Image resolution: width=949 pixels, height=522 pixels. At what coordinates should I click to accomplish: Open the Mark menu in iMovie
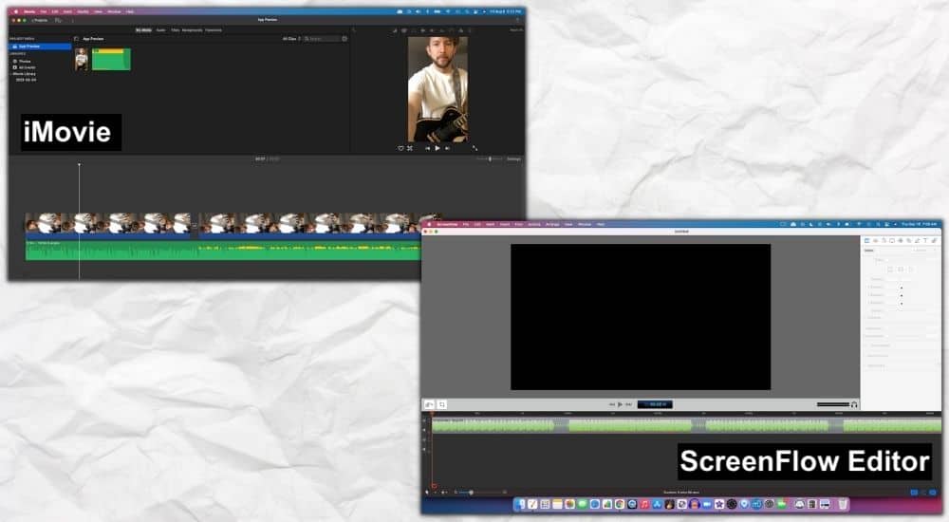tap(67, 11)
